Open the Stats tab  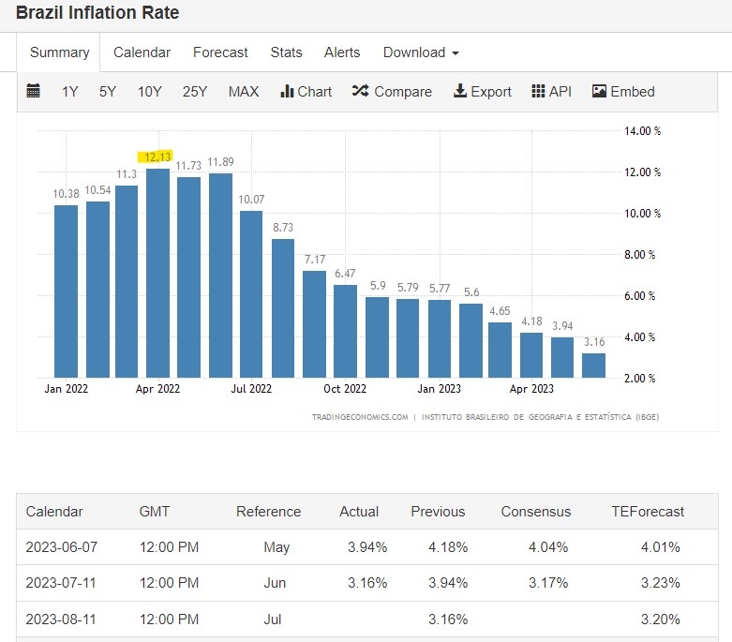pyautogui.click(x=286, y=52)
